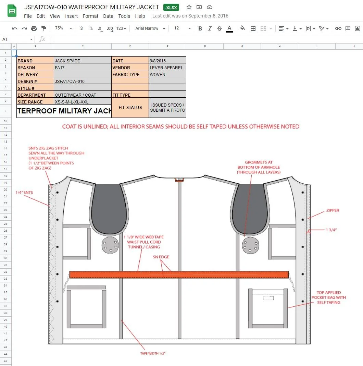
Task: Open the File menu
Action: coord(28,16)
